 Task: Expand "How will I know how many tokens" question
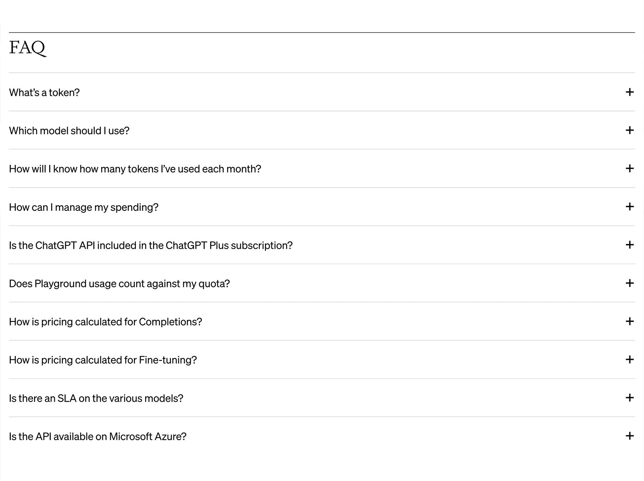135,169
